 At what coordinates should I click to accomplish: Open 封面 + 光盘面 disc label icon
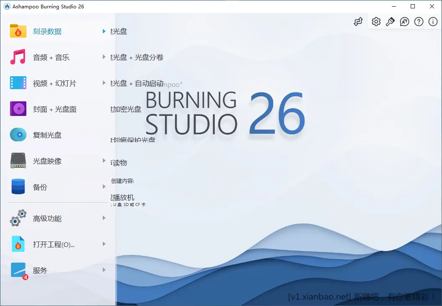pos(18,109)
